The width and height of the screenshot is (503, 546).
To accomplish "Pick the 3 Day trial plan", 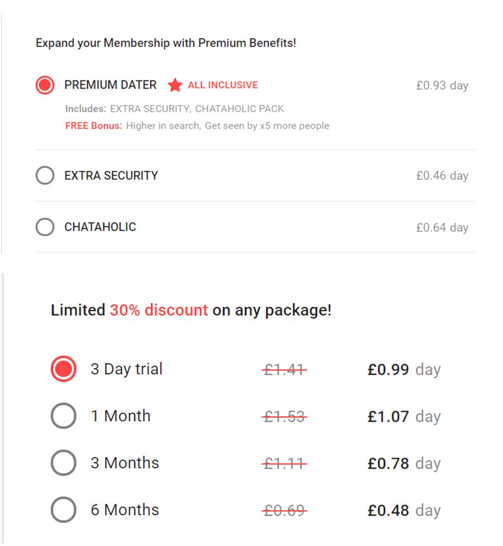I will (63, 369).
